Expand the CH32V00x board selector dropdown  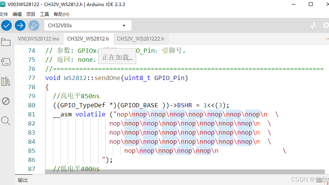click(88, 25)
